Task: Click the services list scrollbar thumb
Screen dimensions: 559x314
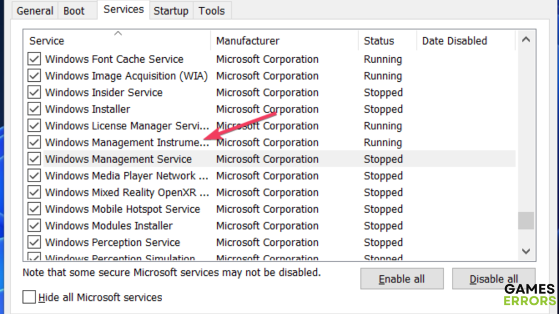Action: pyautogui.click(x=526, y=220)
